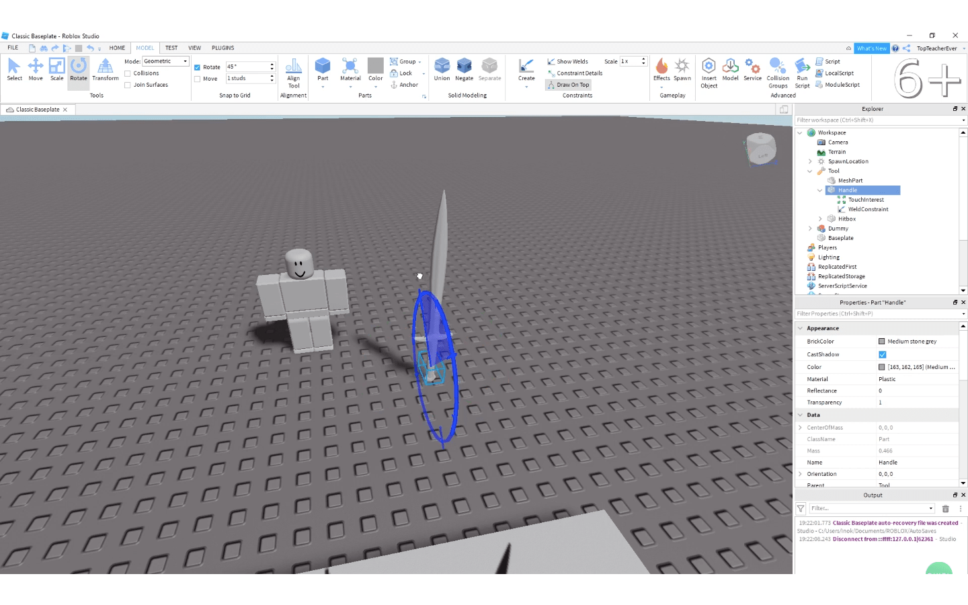Open the Mode Geometric dropdown
The image size is (968, 605).
coord(165,61)
